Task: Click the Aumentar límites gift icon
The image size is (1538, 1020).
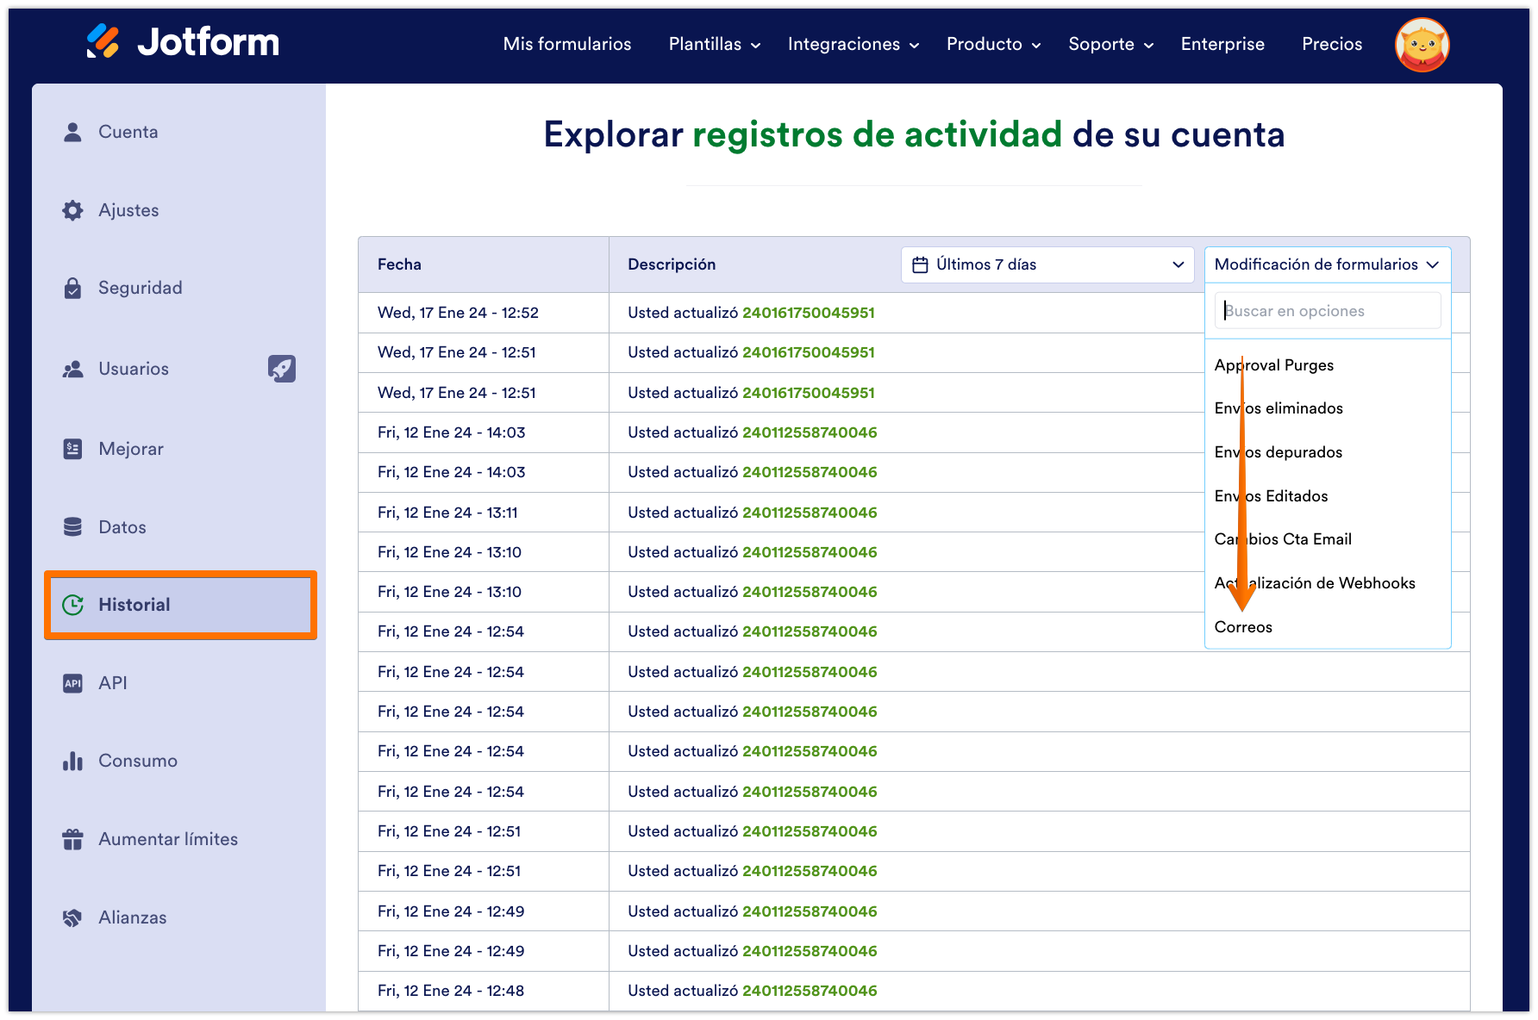Action: (72, 838)
